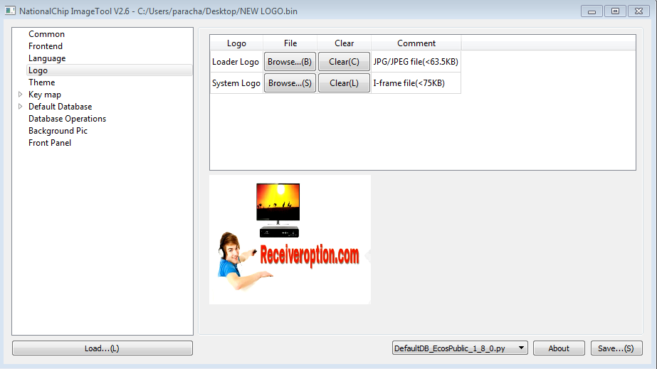Viewport: 657px width, 369px height.
Task: Open the DefaultDB_EcosPublic_1_8_0.py dropdown
Action: tap(460, 348)
